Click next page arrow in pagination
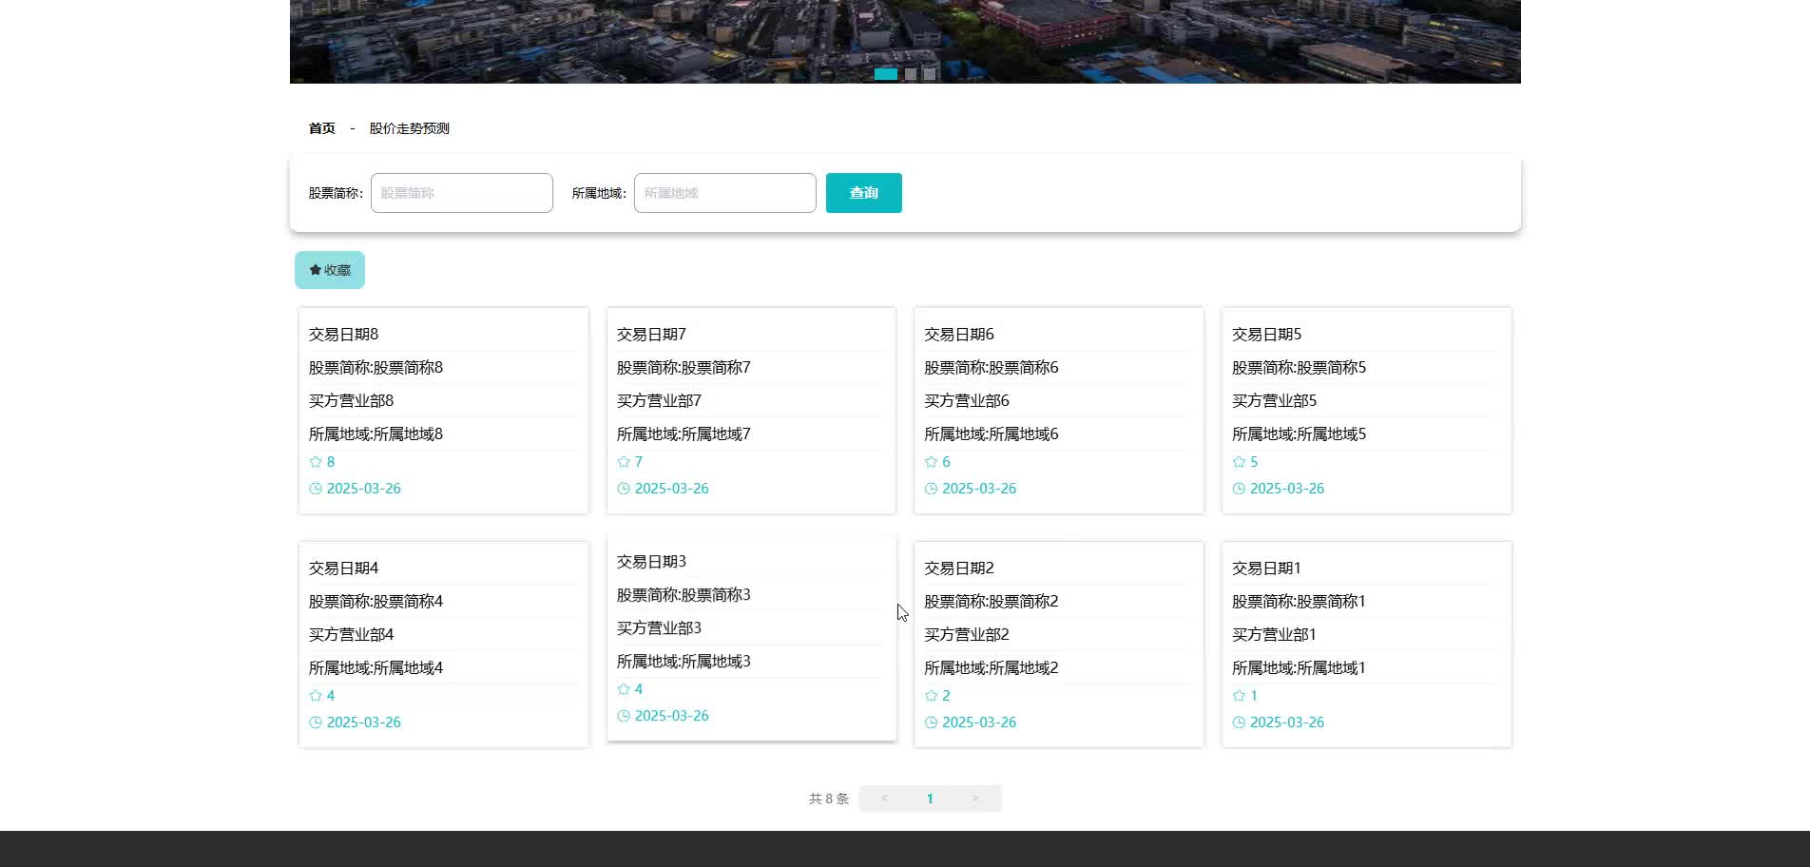1810x867 pixels. [x=975, y=799]
